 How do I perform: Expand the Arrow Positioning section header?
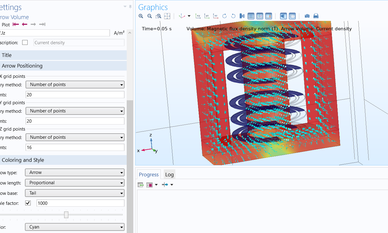click(22, 66)
